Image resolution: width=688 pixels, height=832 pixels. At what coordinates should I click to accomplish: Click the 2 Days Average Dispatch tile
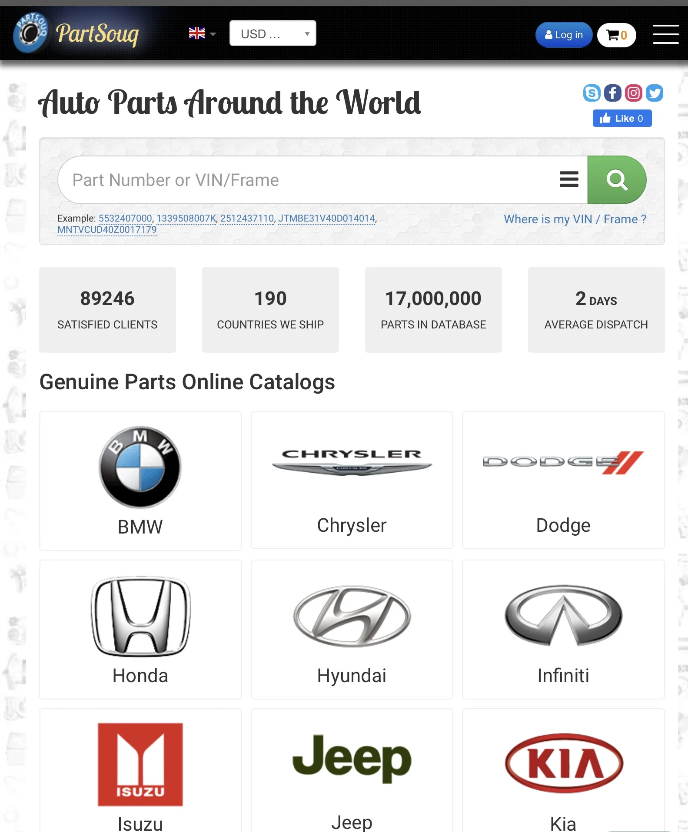[x=596, y=309]
